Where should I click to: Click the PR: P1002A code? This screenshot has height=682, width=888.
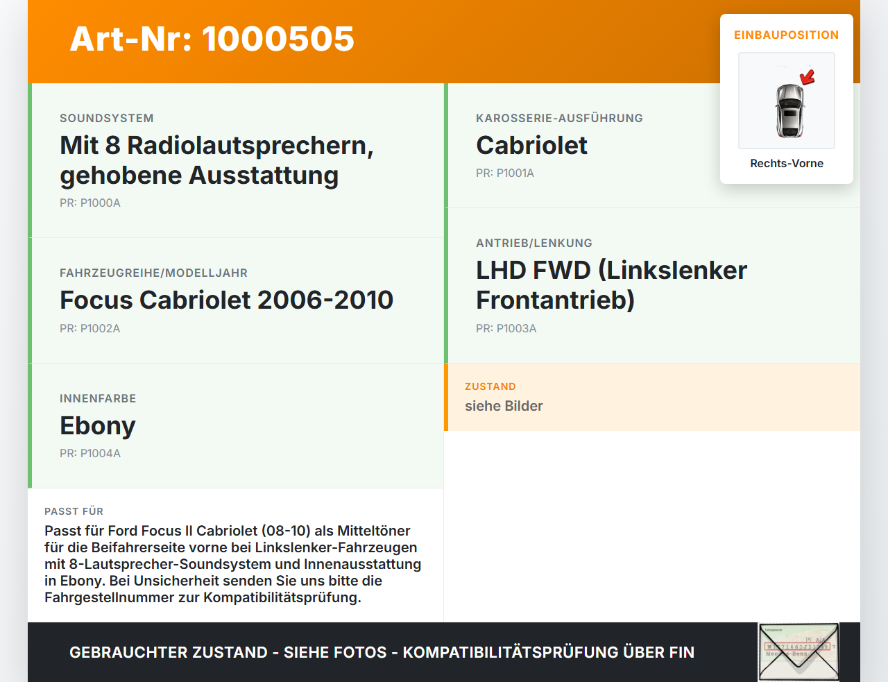point(90,328)
